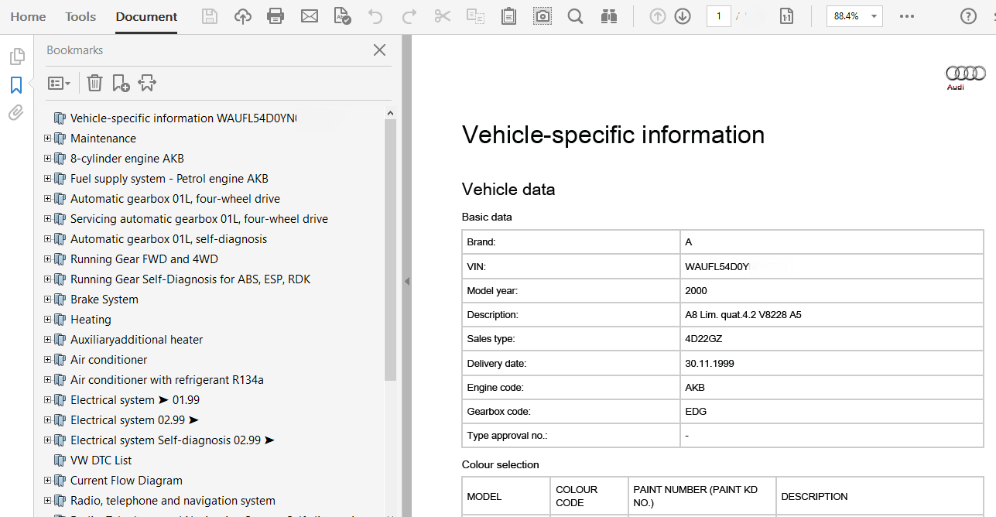Image resolution: width=996 pixels, height=517 pixels.
Task: Expand the Heating bookmark node
Action: [x=48, y=319]
